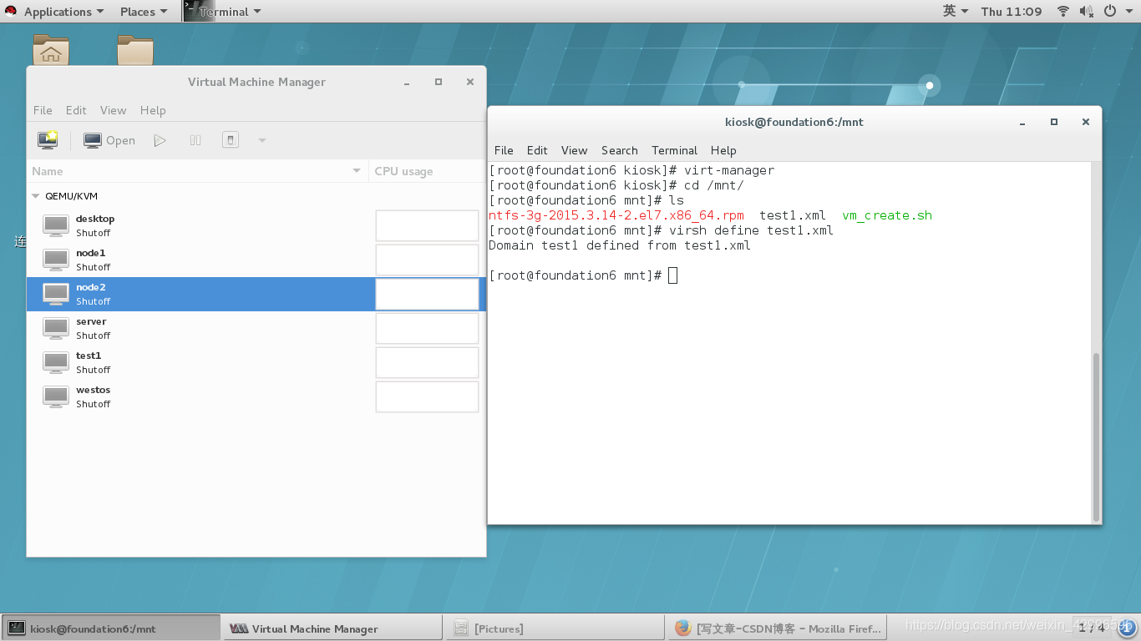
Task: Click the desktop VM name text
Action: tap(95, 219)
